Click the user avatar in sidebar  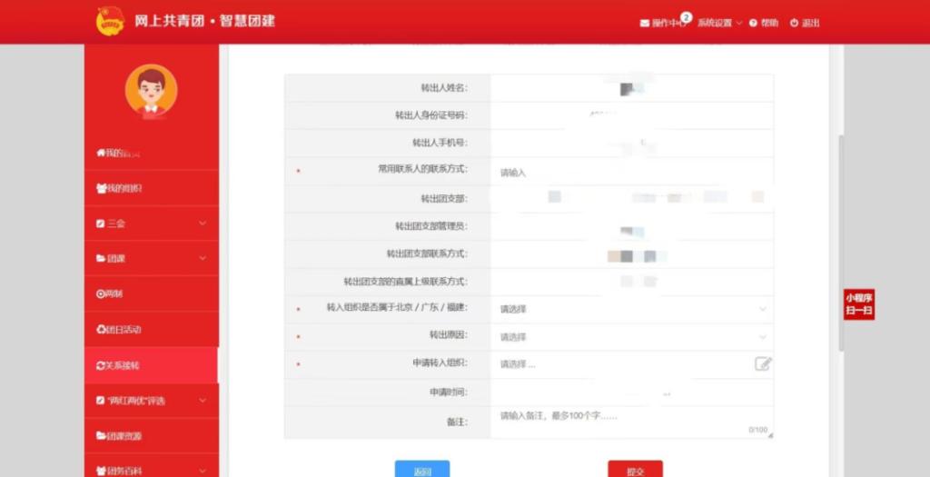151,91
